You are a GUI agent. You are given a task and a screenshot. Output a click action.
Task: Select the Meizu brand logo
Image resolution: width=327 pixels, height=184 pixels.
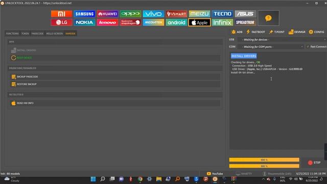coord(199,14)
